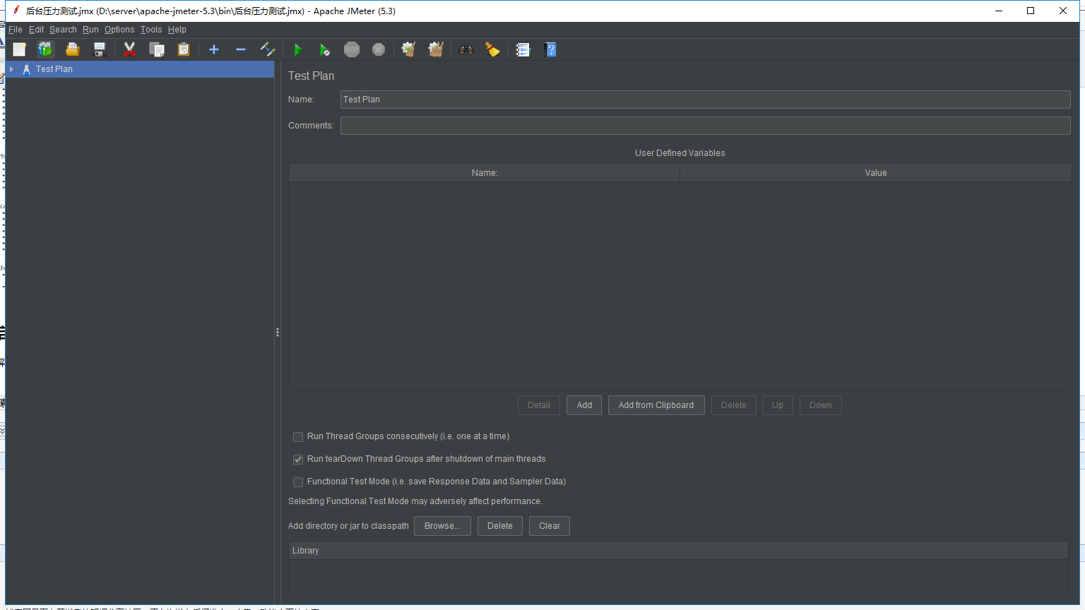Uncheck Run tearDown Thread Groups option

[x=298, y=460]
